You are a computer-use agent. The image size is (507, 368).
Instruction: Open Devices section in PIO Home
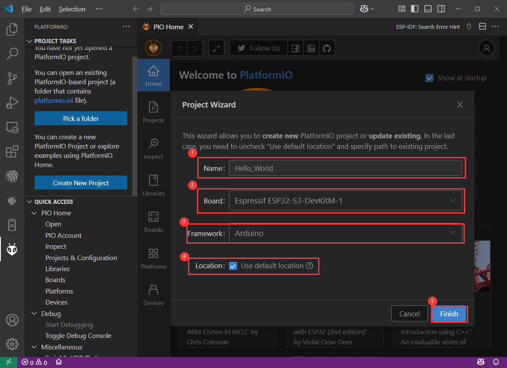pos(153,295)
